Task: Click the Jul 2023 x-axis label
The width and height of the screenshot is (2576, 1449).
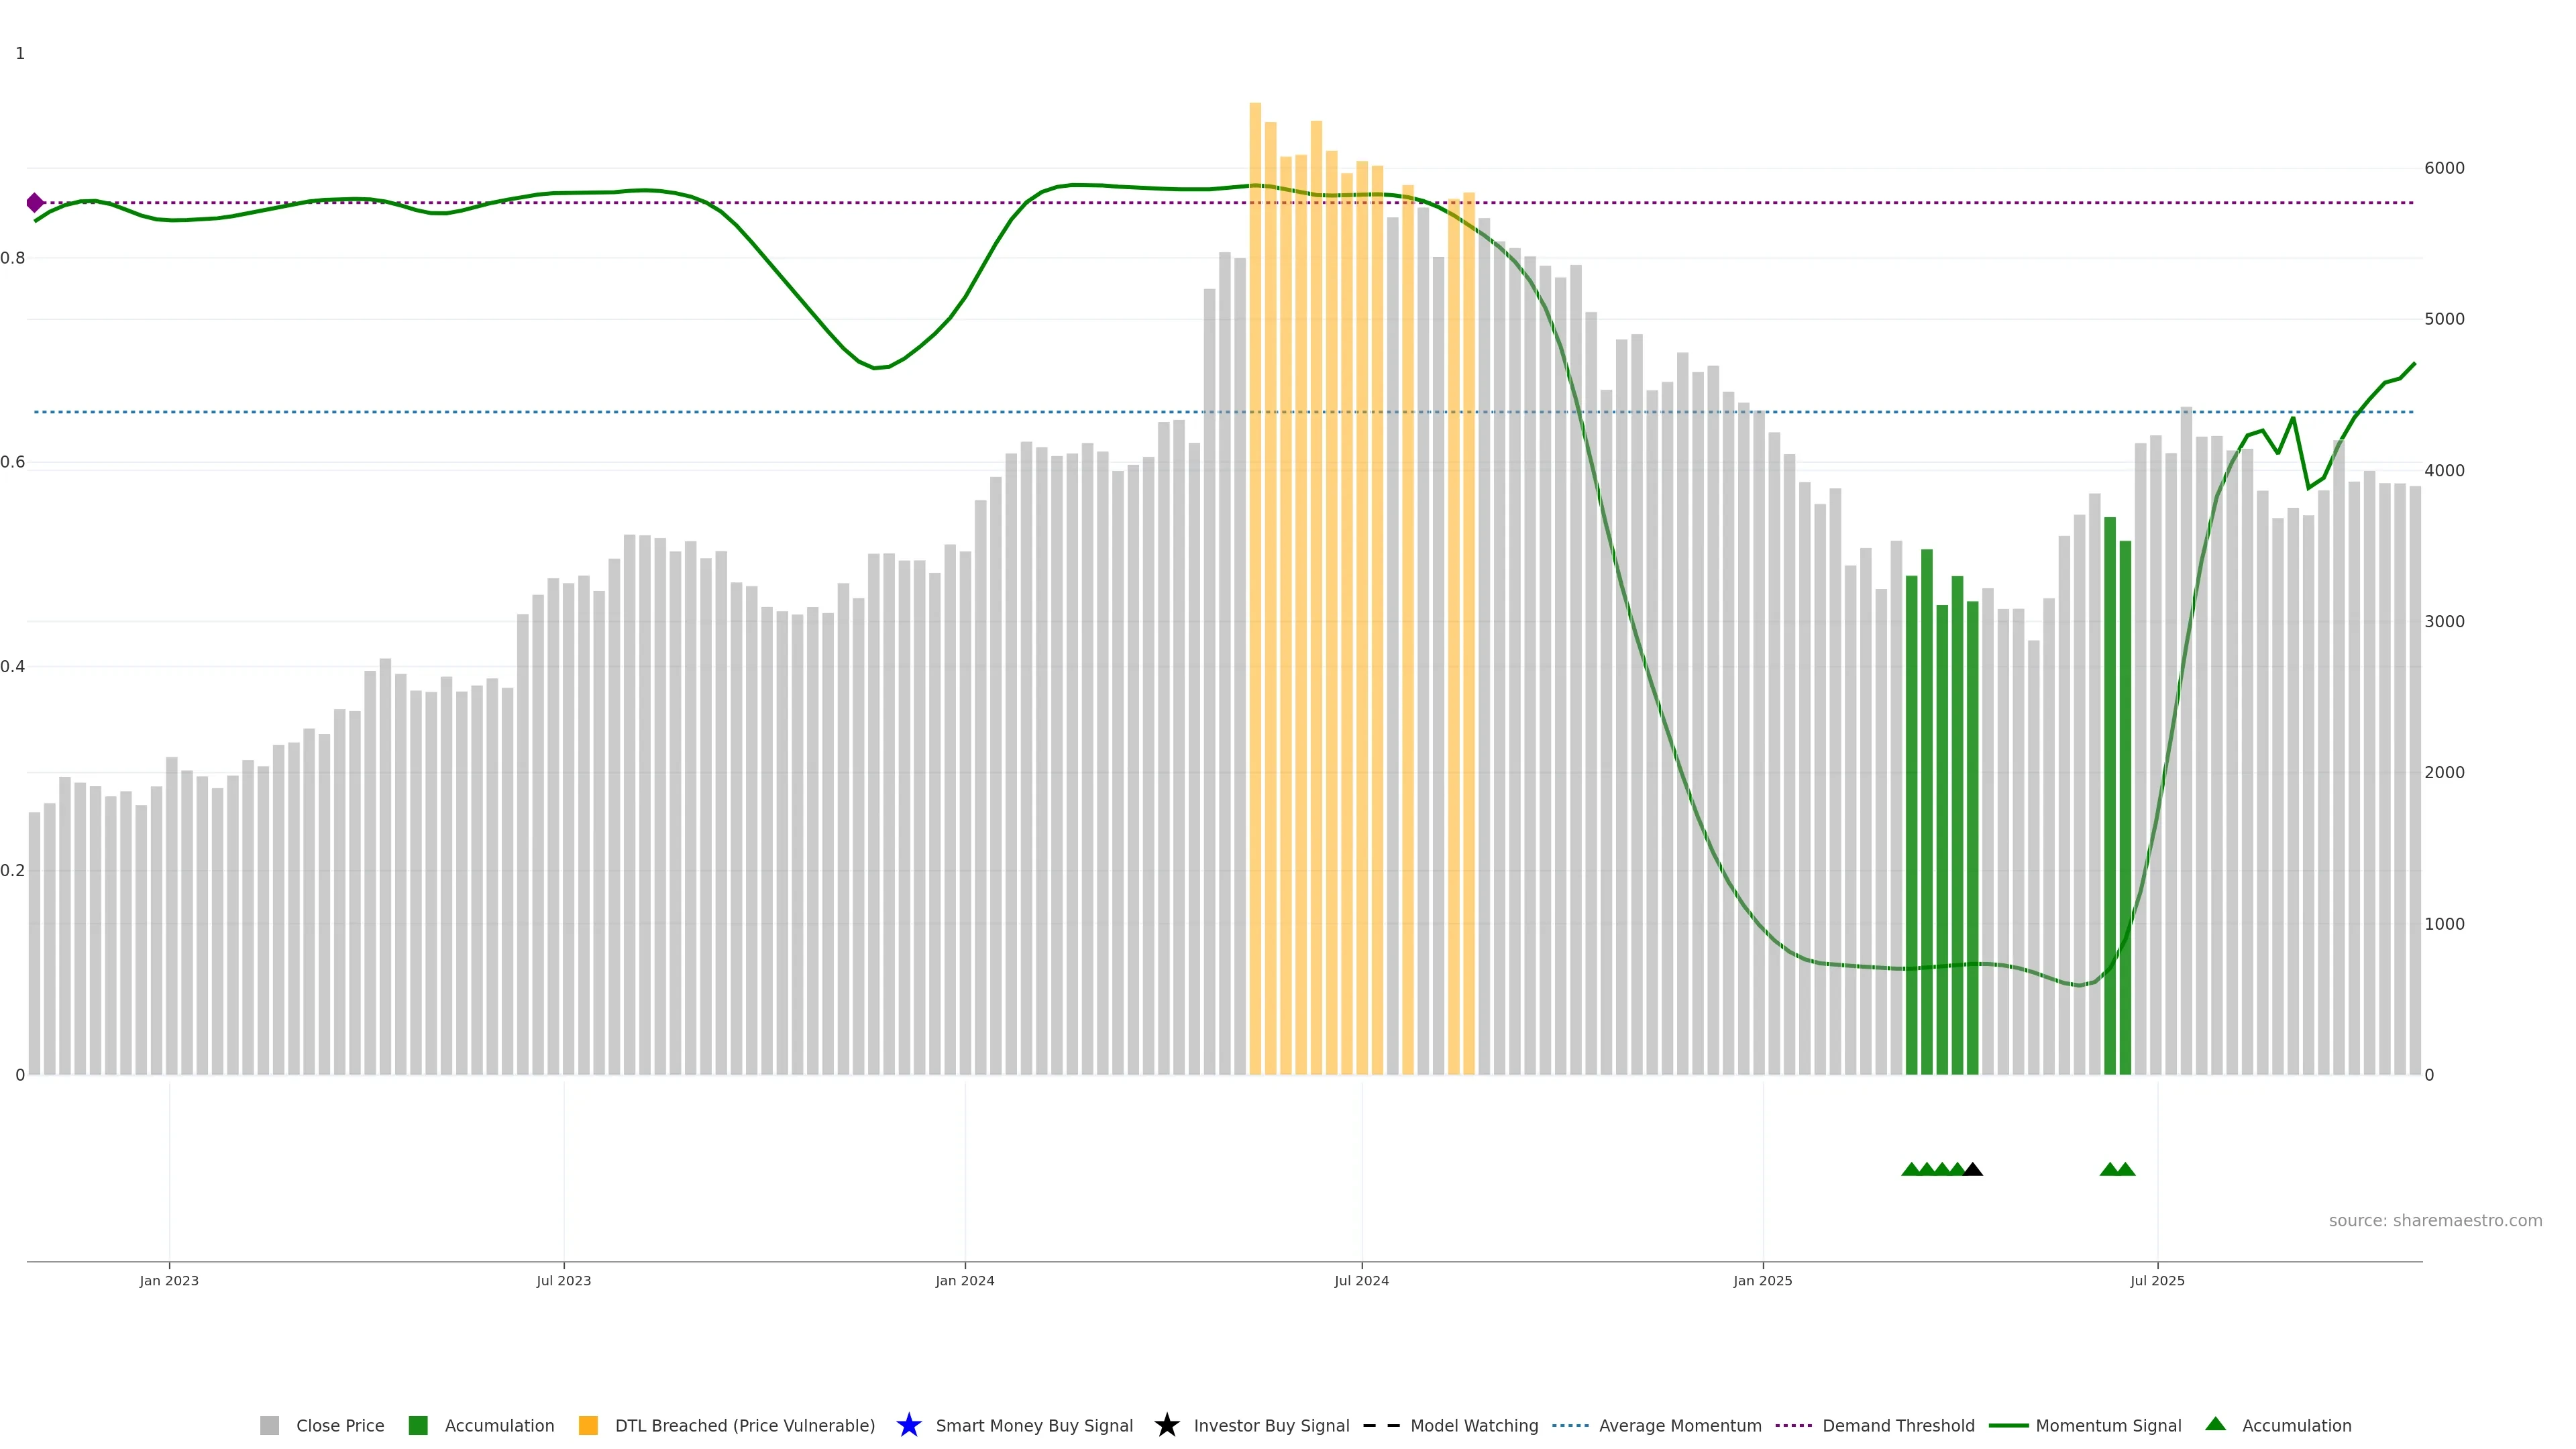Action: click(563, 1281)
